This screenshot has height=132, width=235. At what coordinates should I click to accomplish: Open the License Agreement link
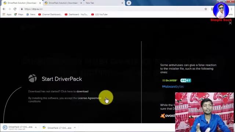pyautogui.click(x=89, y=98)
